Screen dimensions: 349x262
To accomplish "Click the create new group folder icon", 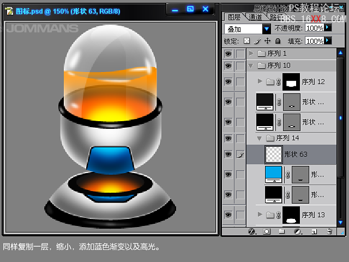I will [x=282, y=231].
